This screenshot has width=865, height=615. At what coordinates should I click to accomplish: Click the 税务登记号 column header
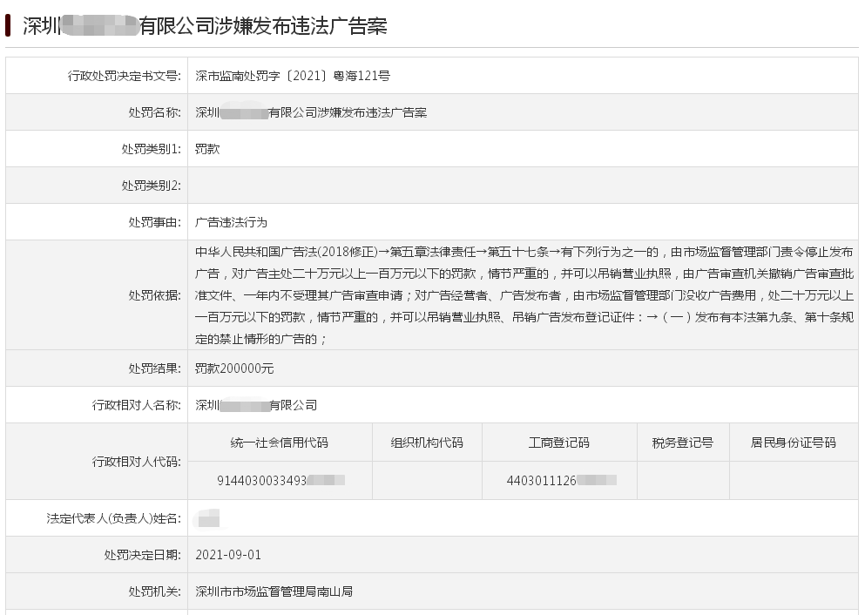coord(683,443)
